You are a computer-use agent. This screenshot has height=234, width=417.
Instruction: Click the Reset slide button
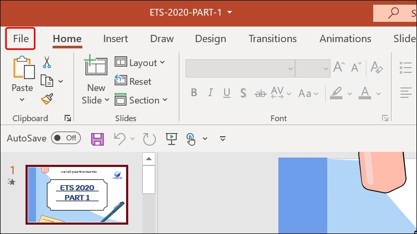(133, 82)
